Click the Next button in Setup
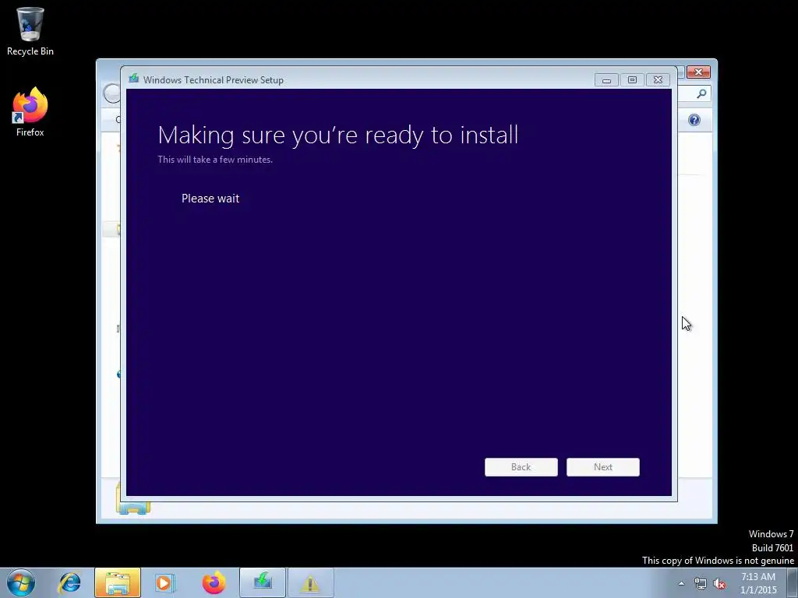The width and height of the screenshot is (798, 598). [602, 467]
